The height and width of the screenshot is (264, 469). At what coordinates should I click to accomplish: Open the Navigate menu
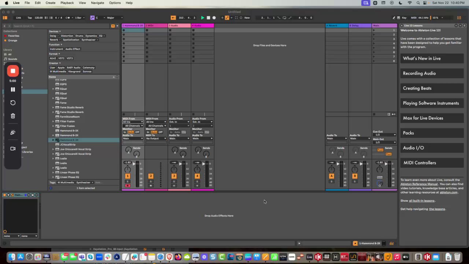click(x=97, y=3)
